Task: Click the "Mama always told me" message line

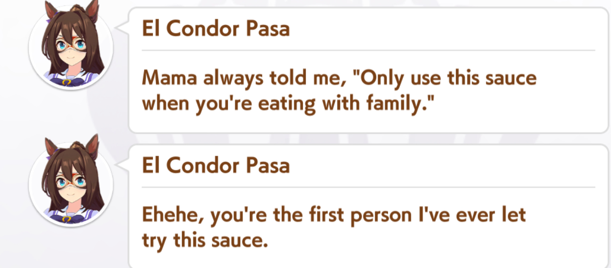Action: pos(339,78)
